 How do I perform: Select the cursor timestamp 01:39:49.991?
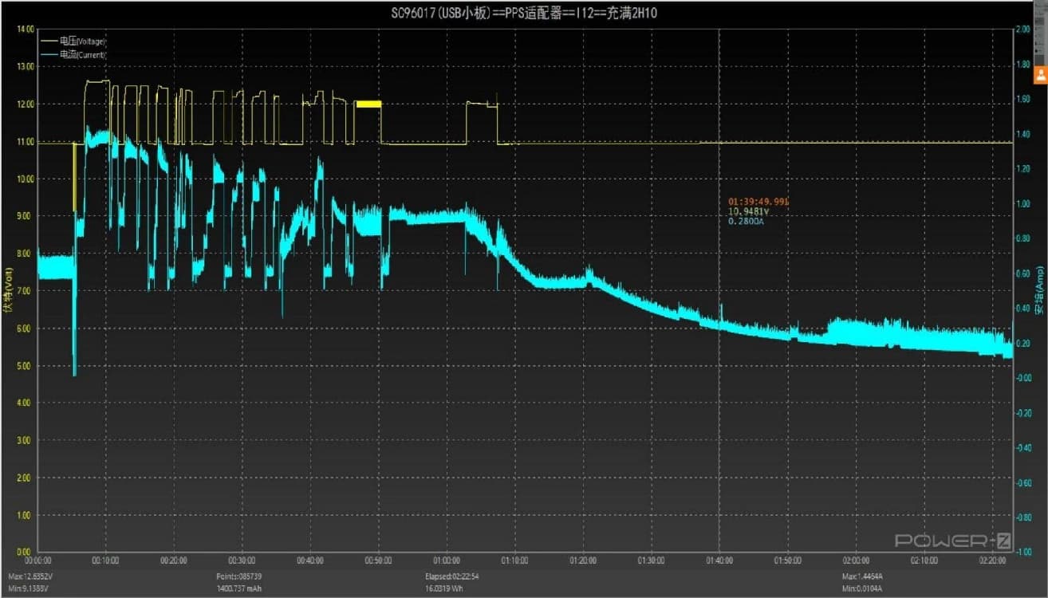[758, 203]
